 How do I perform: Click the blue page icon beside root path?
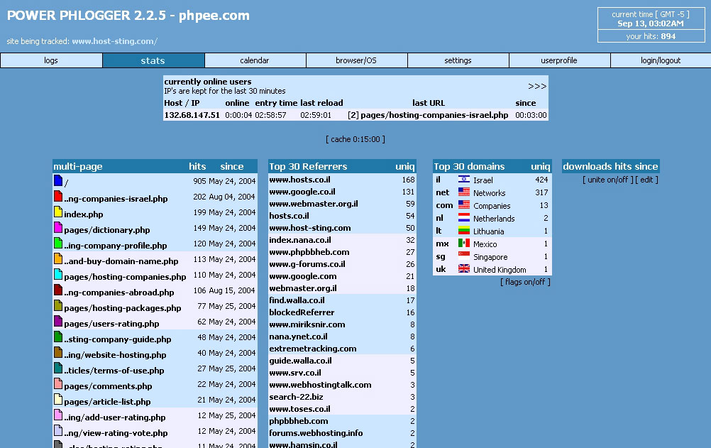coord(58,181)
